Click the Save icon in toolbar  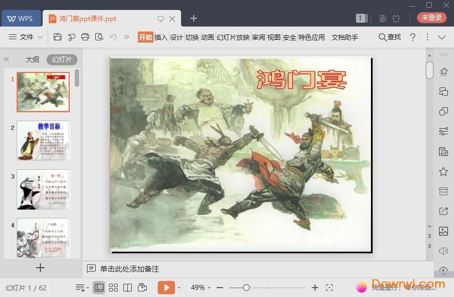click(x=58, y=37)
